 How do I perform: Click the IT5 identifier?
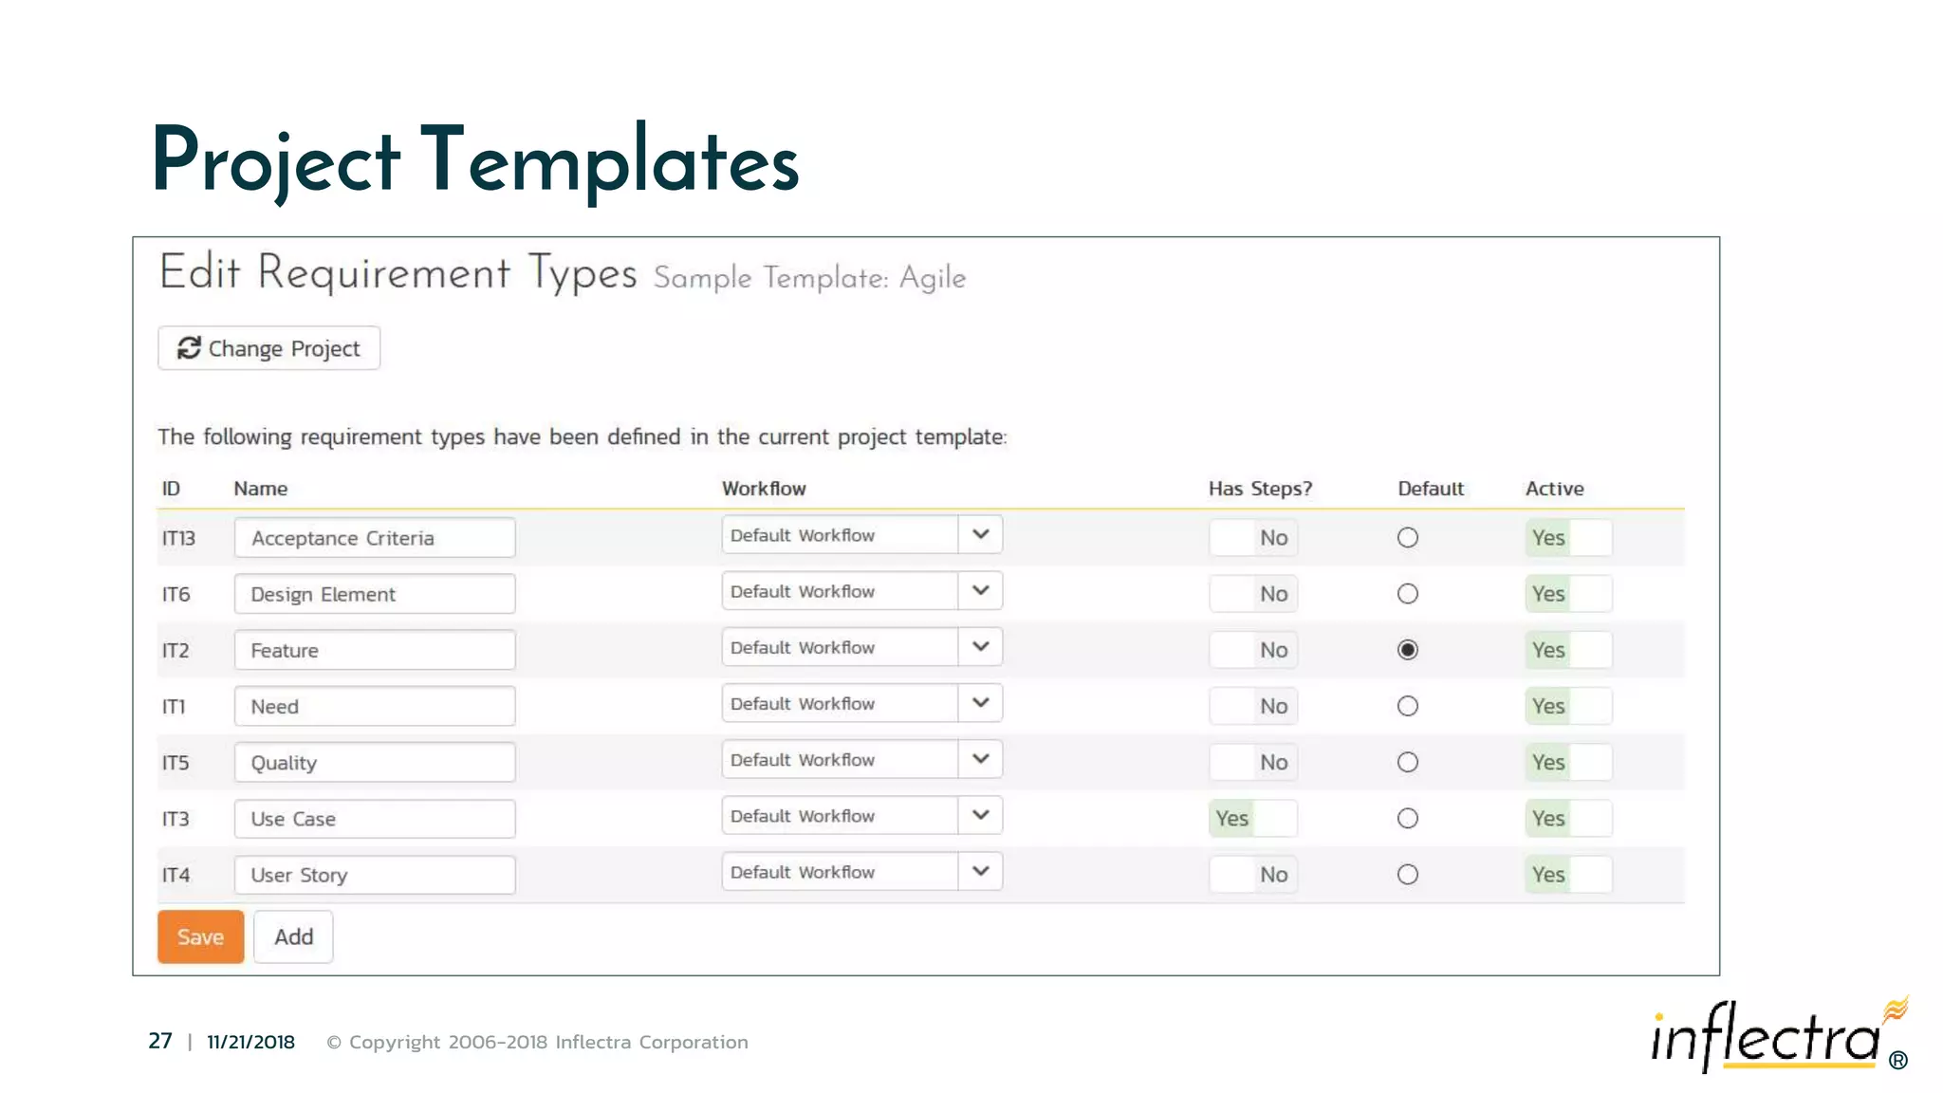pos(176,762)
